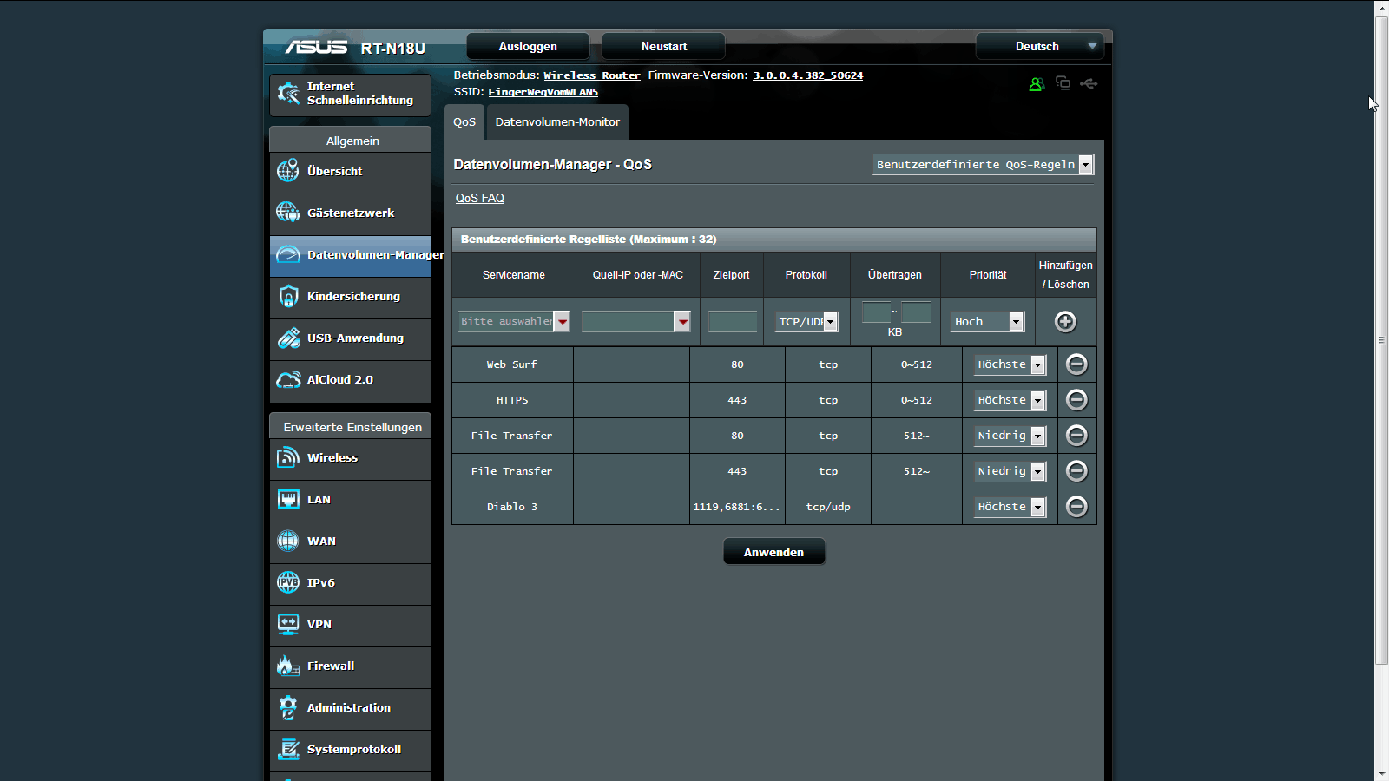The height and width of the screenshot is (781, 1389).
Task: Click the Übertragen maximum KB field
Action: tap(916, 312)
